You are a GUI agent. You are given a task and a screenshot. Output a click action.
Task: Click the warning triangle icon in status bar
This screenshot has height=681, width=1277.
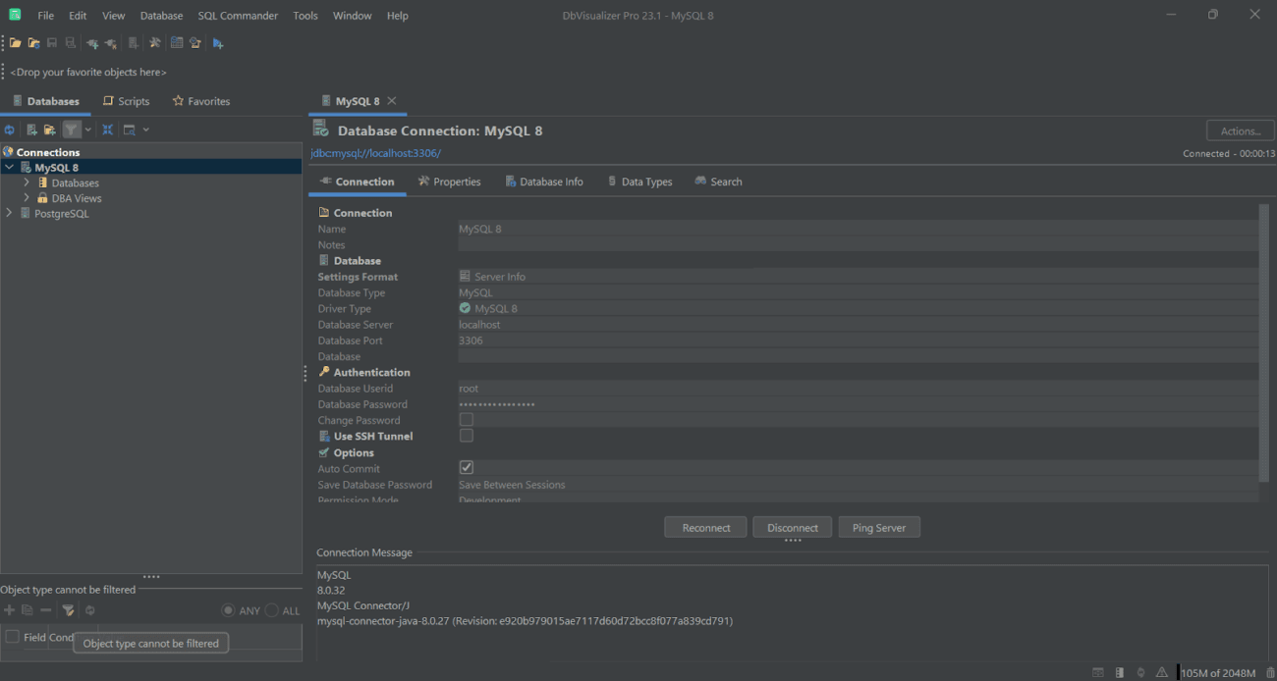(1162, 672)
